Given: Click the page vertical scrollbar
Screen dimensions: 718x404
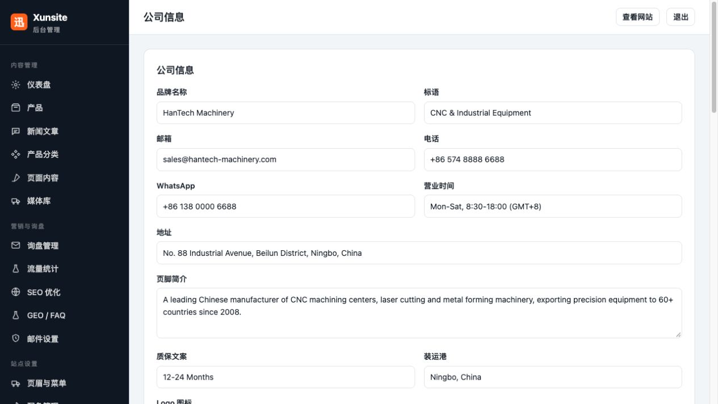Looking at the screenshot, I should pos(714,57).
